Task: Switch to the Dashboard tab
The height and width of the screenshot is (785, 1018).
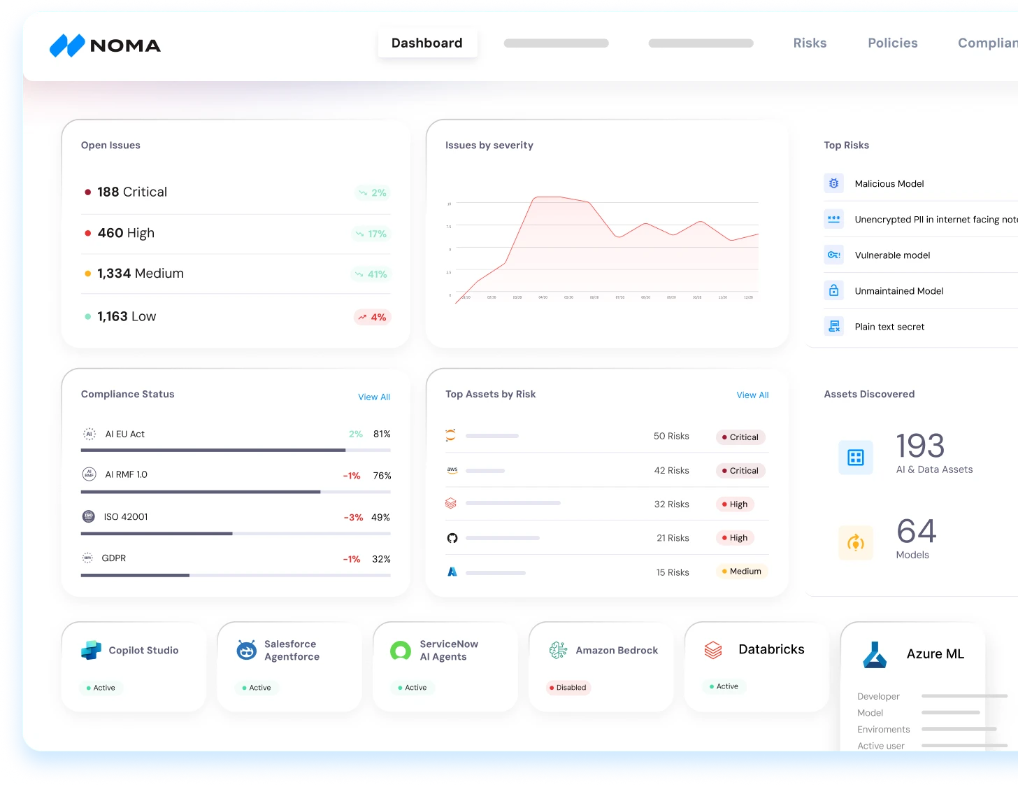Action: pyautogui.click(x=427, y=43)
